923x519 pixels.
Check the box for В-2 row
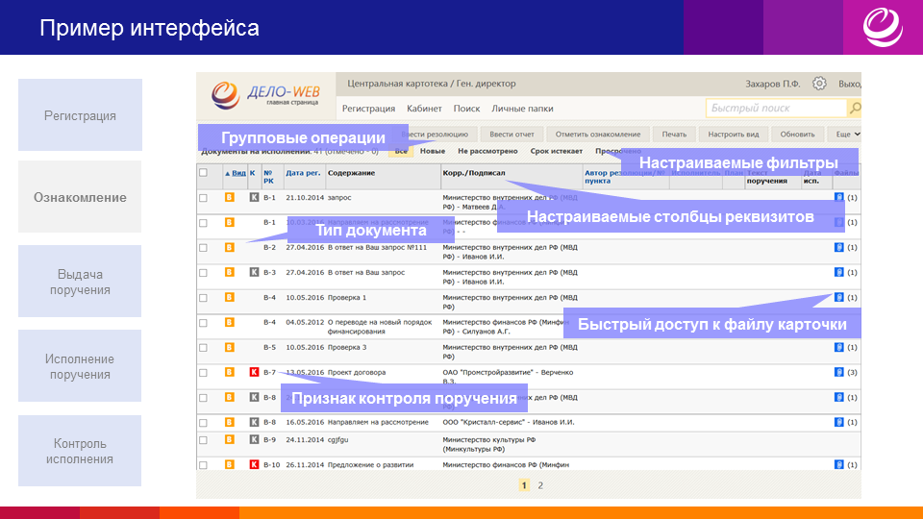point(203,248)
